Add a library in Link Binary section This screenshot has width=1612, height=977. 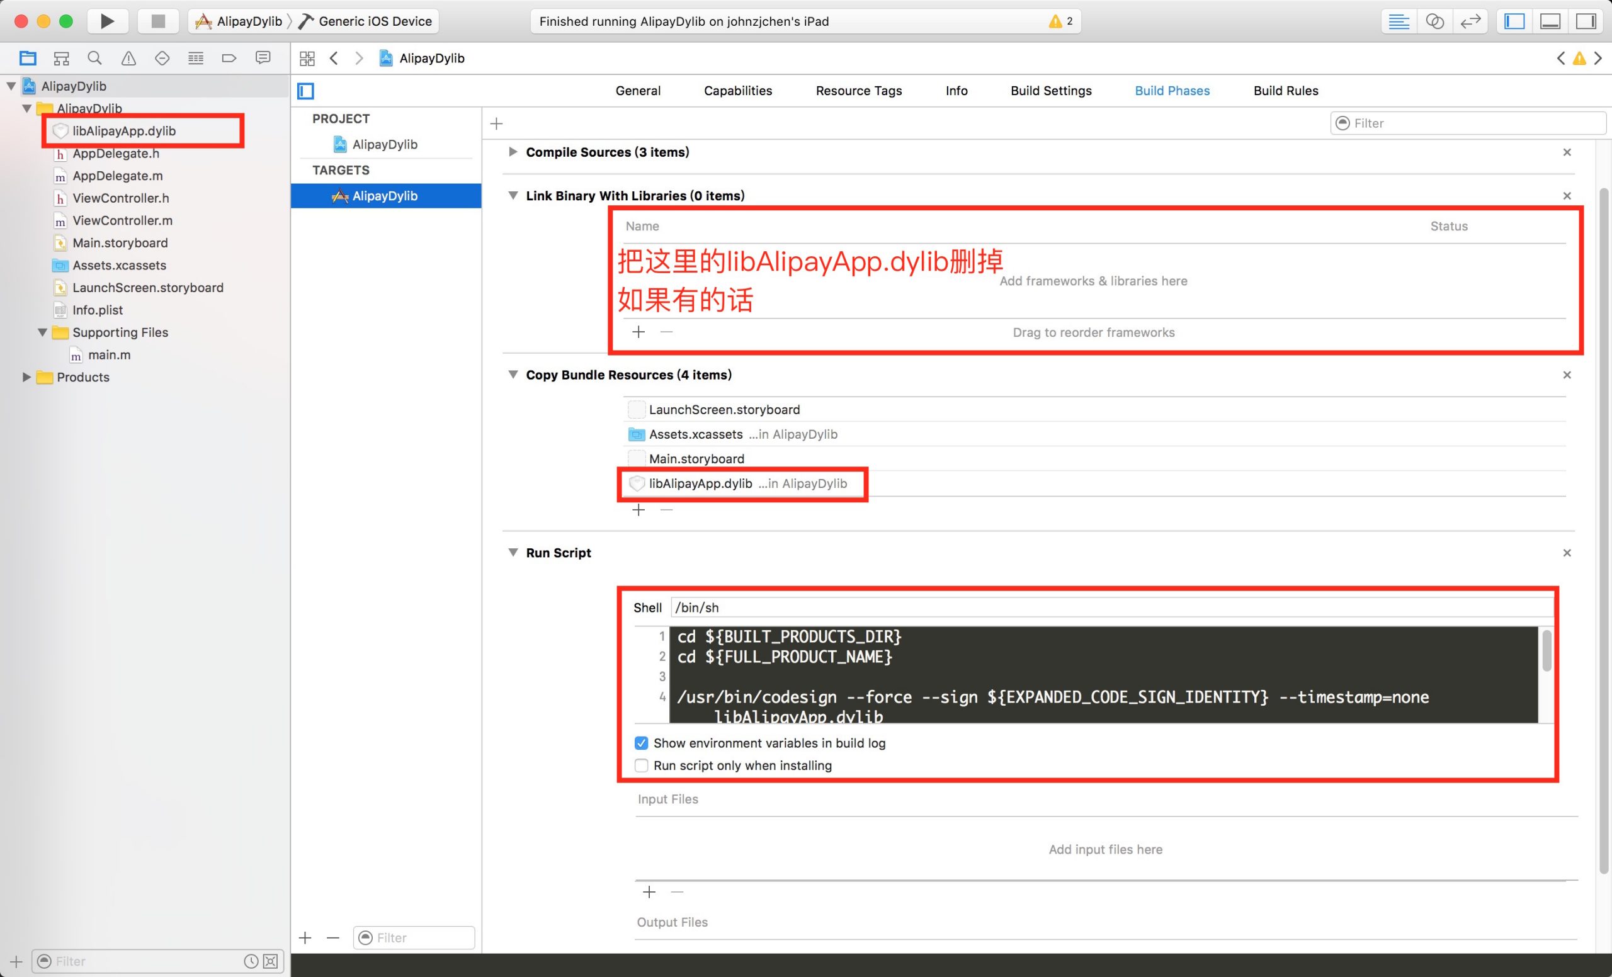click(x=639, y=332)
